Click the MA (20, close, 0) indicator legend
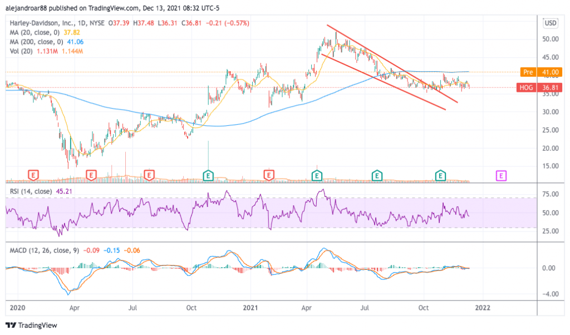Screen dimensions: 570x335 (35, 32)
